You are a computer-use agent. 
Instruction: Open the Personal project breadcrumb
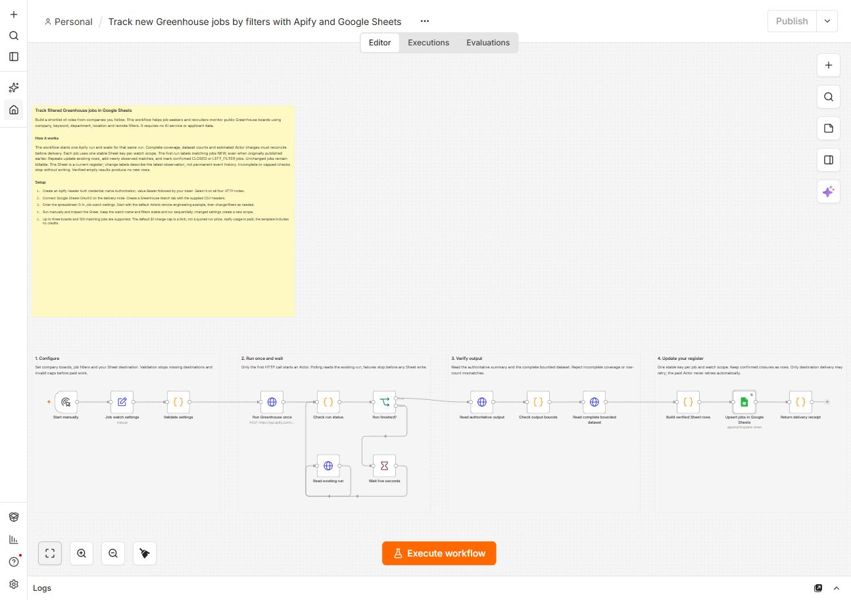pos(68,22)
